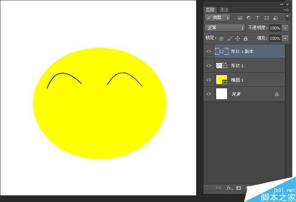The width and height of the screenshot is (296, 202).
Task: Click the lock all padlock icon
Action: coord(246,38)
